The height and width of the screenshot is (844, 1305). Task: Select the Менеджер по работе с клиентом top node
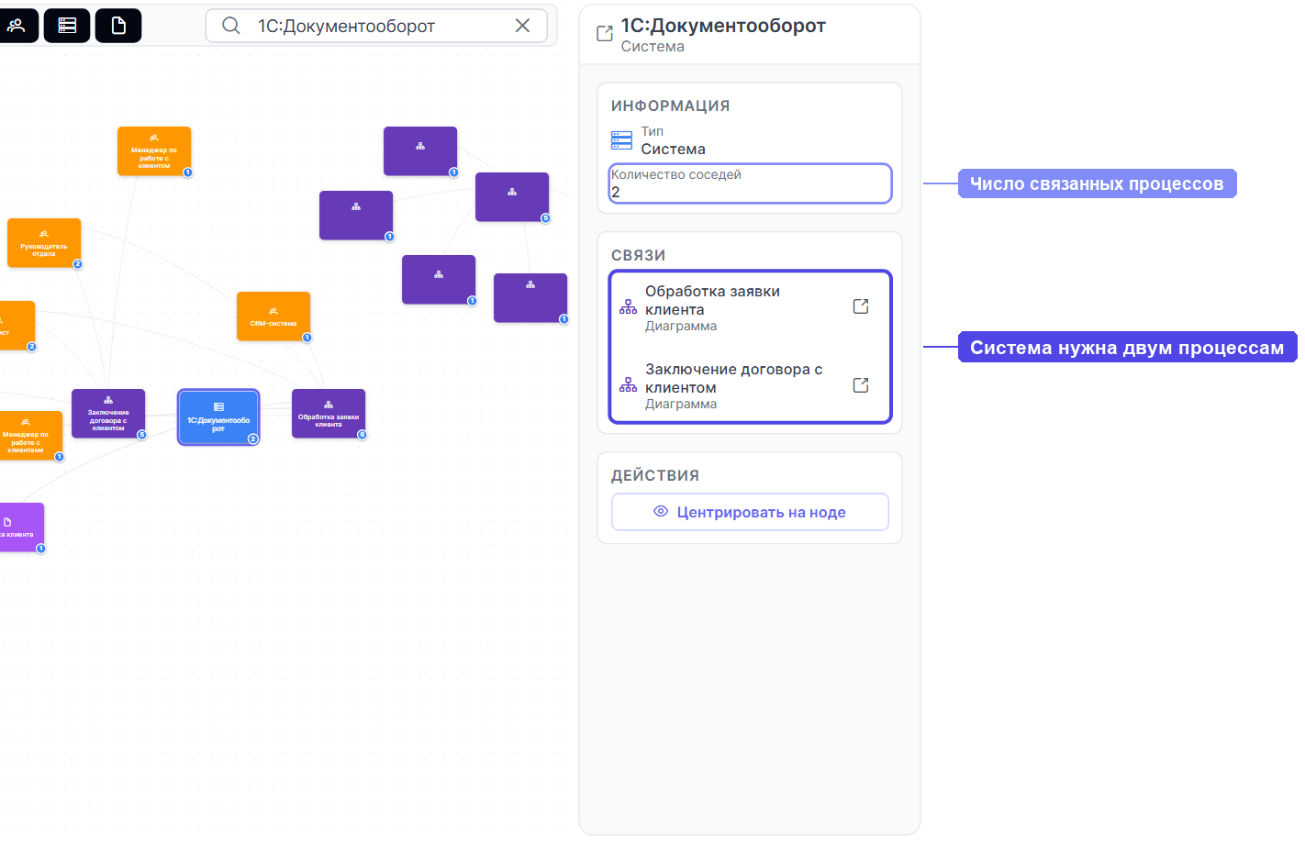(x=154, y=150)
